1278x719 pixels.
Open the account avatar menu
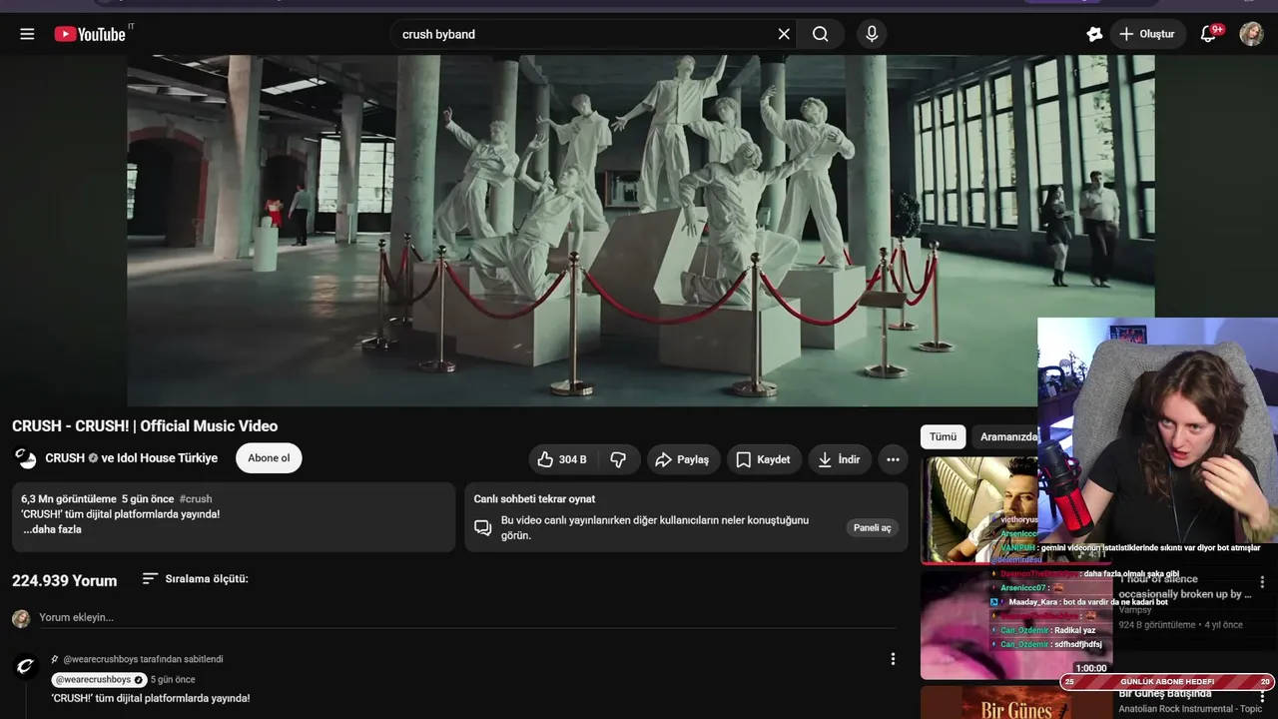coord(1251,34)
